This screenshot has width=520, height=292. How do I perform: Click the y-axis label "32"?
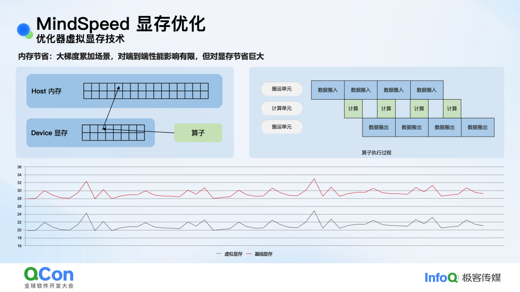point(20,183)
